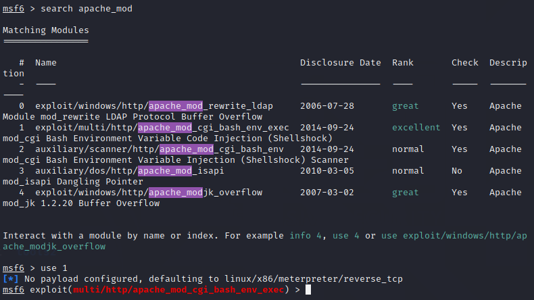Click the "Check" column header
The height and width of the screenshot is (300, 534).
[x=464, y=63]
